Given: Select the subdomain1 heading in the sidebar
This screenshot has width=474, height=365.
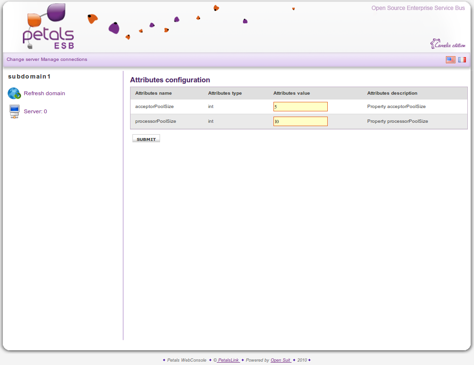Looking at the screenshot, I should (30, 76).
